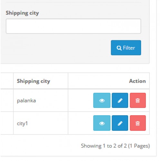Click the Action column header
Image resolution: width=161 pixels, height=161 pixels.
tap(137, 81)
